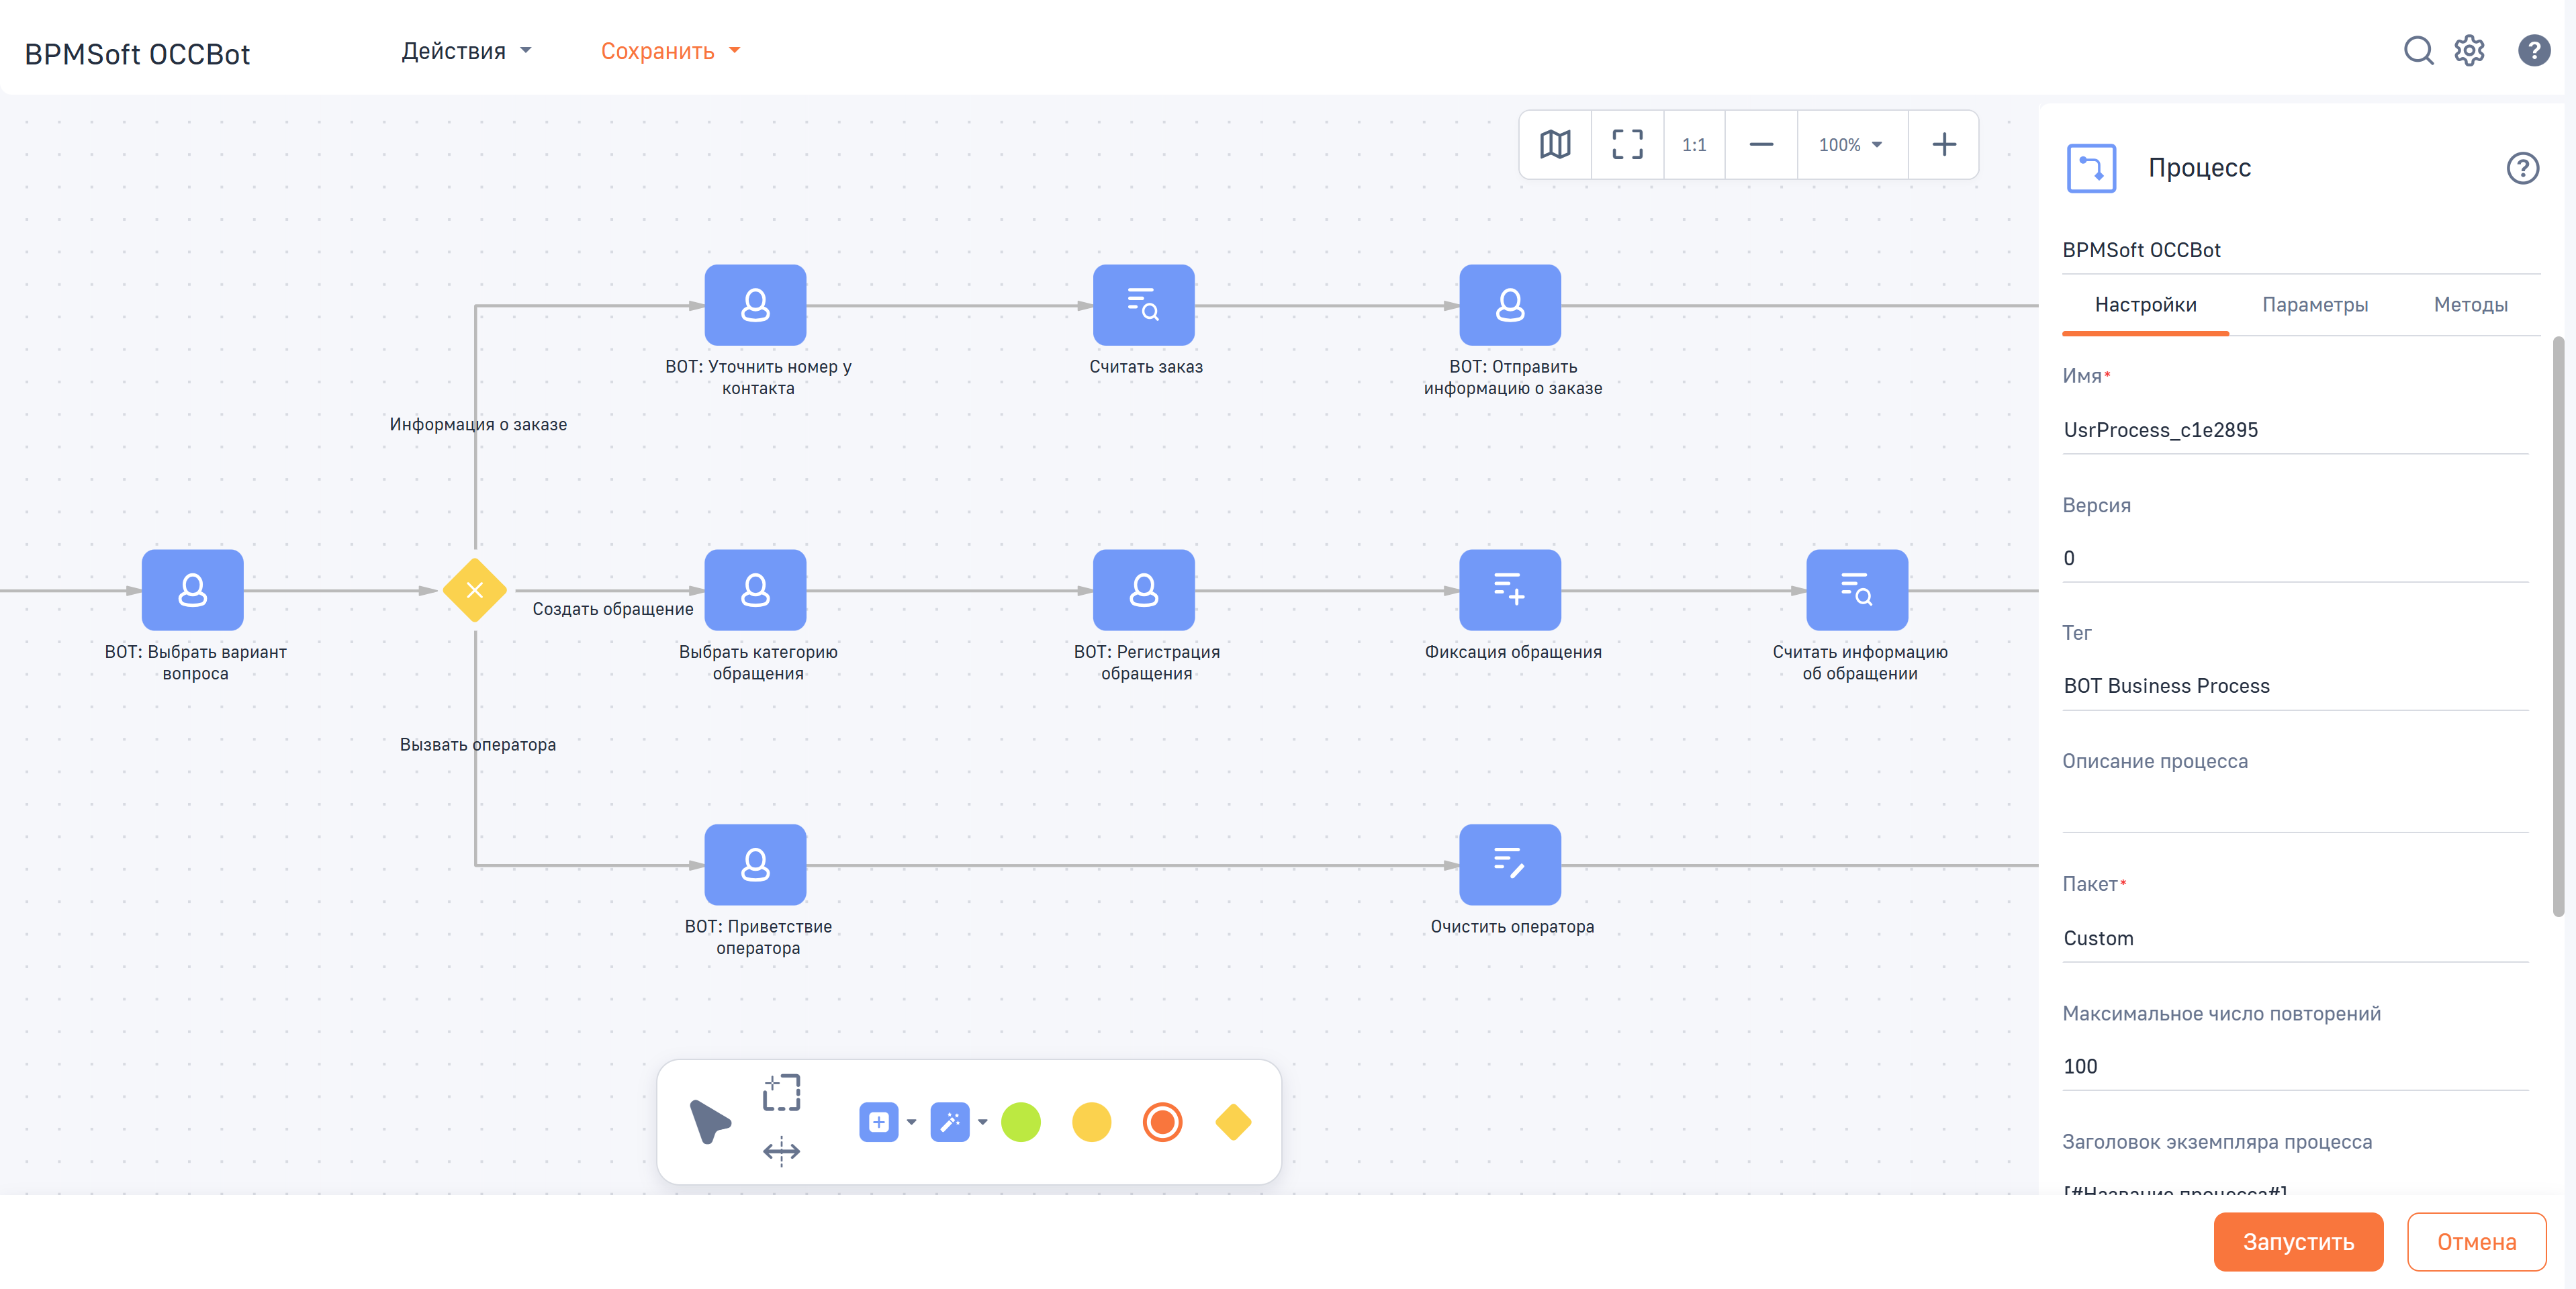Click the Запустить button

pyautogui.click(x=2298, y=1241)
